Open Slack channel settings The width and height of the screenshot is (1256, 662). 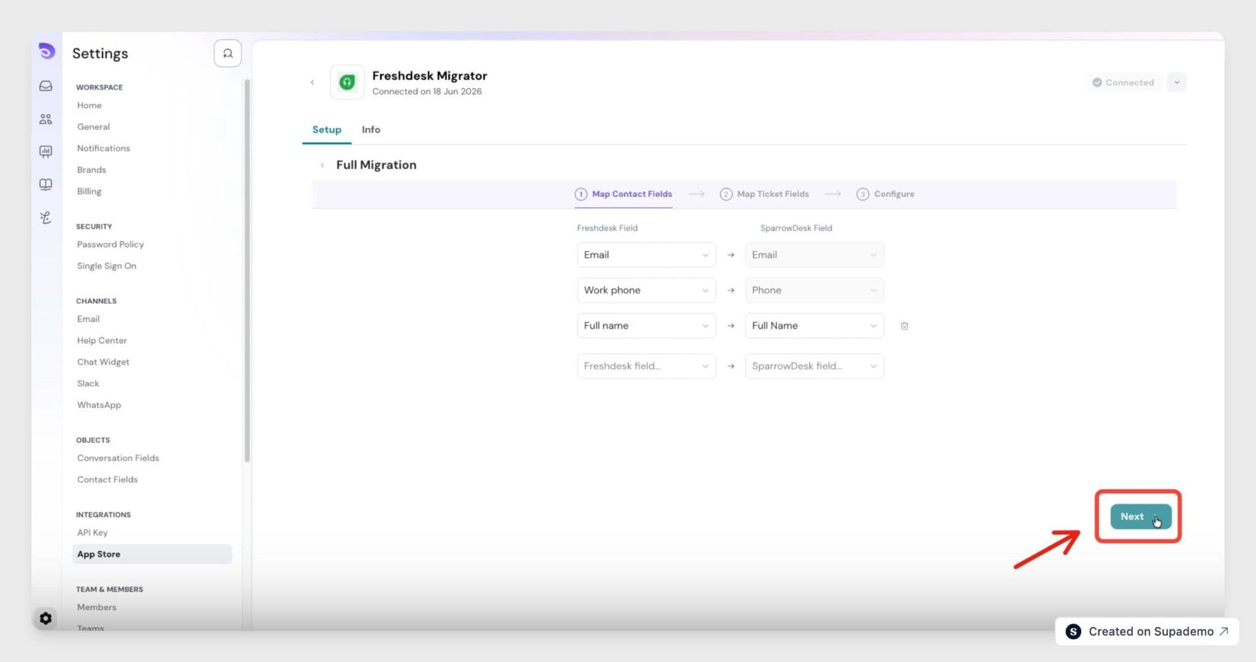pyautogui.click(x=88, y=384)
